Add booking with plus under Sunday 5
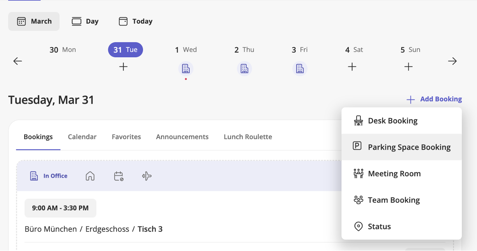This screenshot has width=477, height=251. pyautogui.click(x=408, y=67)
